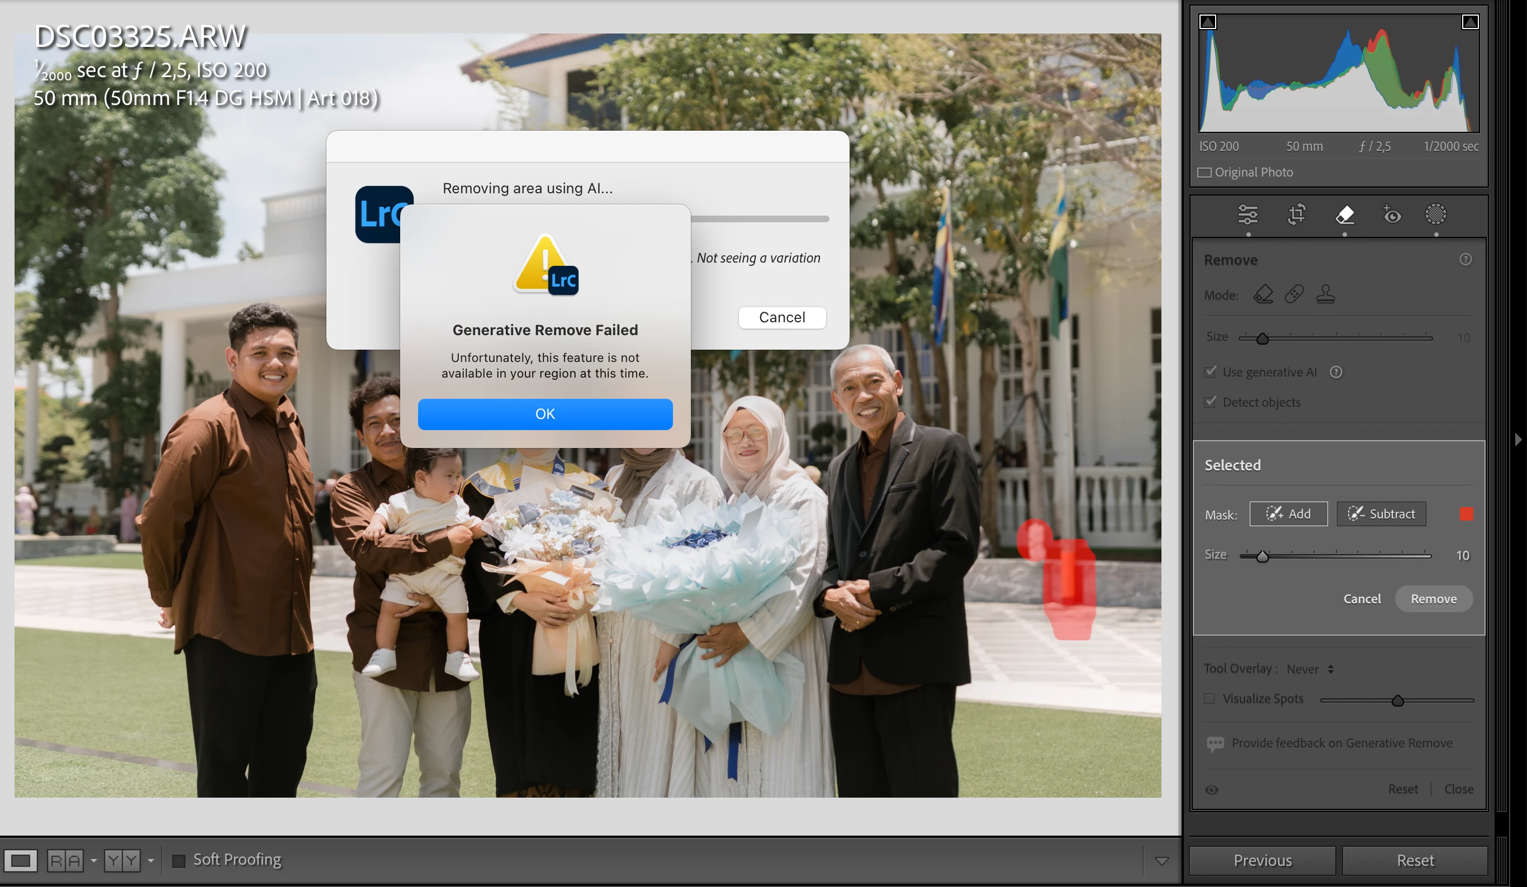Toggle highlight clipping indicator in histogram
This screenshot has height=887, width=1527.
1470,22
